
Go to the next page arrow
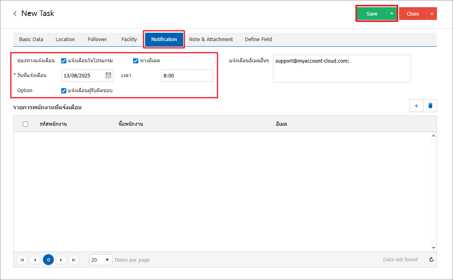point(61,260)
